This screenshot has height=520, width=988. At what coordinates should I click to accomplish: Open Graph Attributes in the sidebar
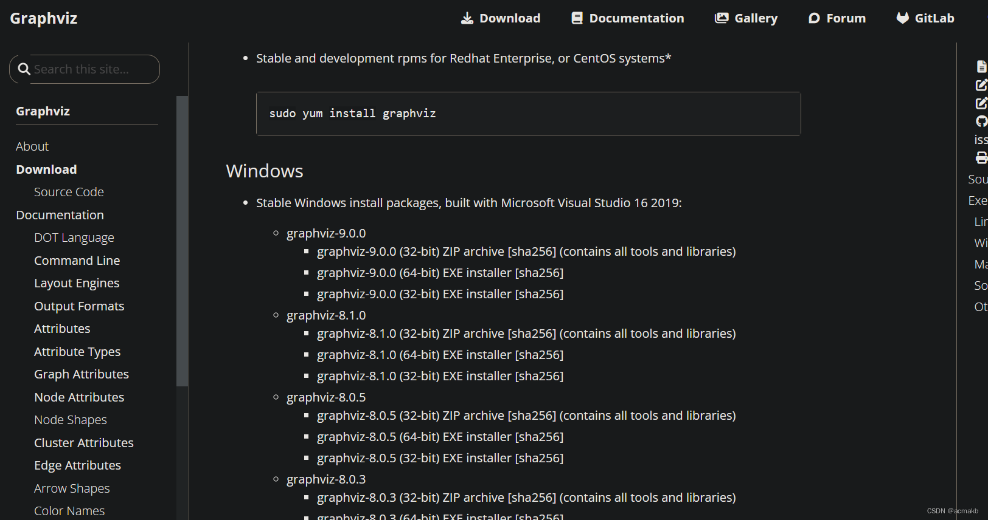[x=82, y=374]
